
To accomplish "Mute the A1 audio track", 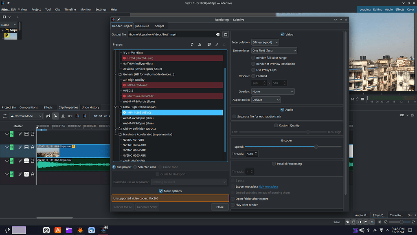I will [x=26, y=161].
